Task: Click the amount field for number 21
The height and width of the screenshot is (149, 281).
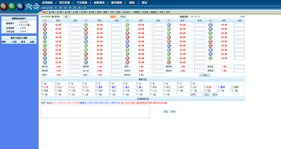Action: point(158,25)
